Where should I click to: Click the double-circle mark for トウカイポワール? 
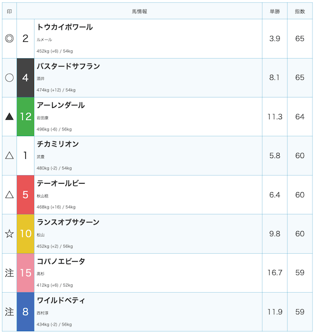9,38
